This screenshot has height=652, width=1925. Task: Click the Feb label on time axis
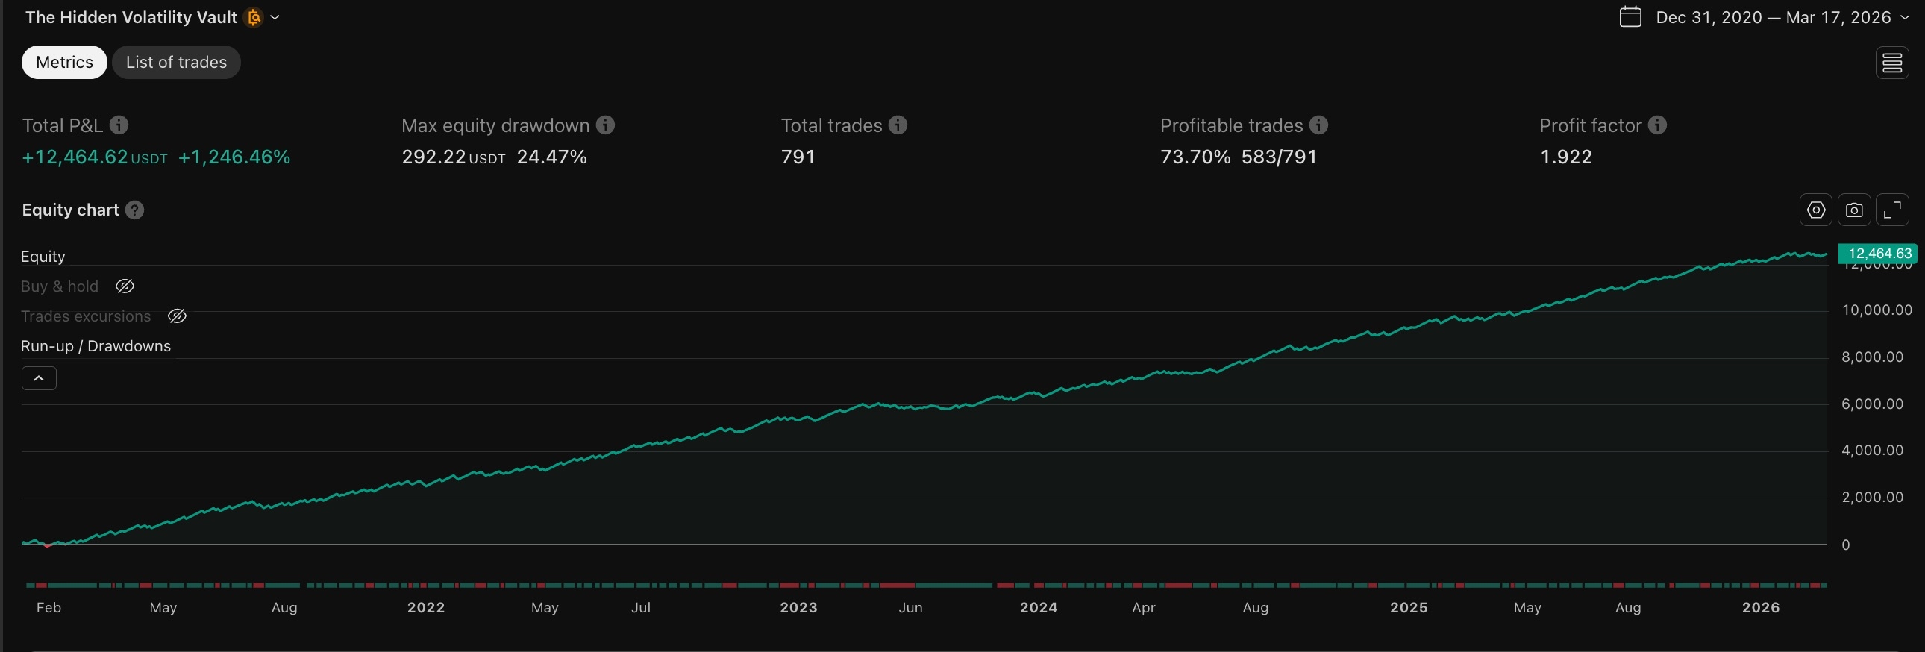click(x=48, y=607)
